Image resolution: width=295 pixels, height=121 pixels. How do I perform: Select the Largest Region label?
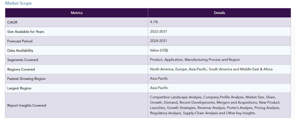pos(19,88)
